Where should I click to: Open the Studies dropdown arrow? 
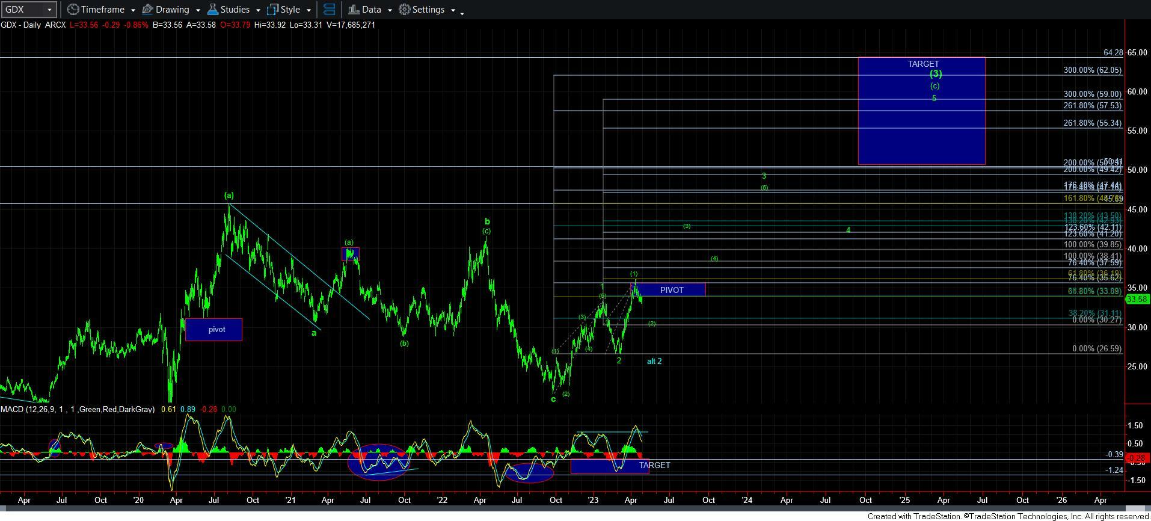pos(258,10)
